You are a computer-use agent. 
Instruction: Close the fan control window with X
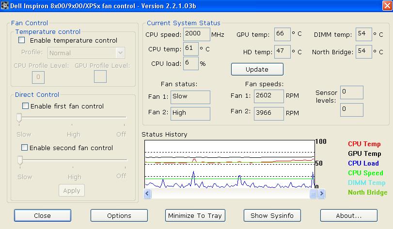[387, 5]
